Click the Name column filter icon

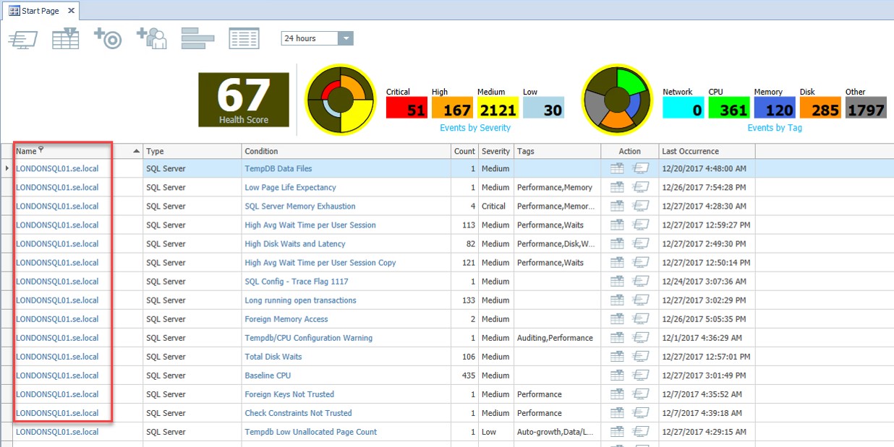tap(41, 150)
